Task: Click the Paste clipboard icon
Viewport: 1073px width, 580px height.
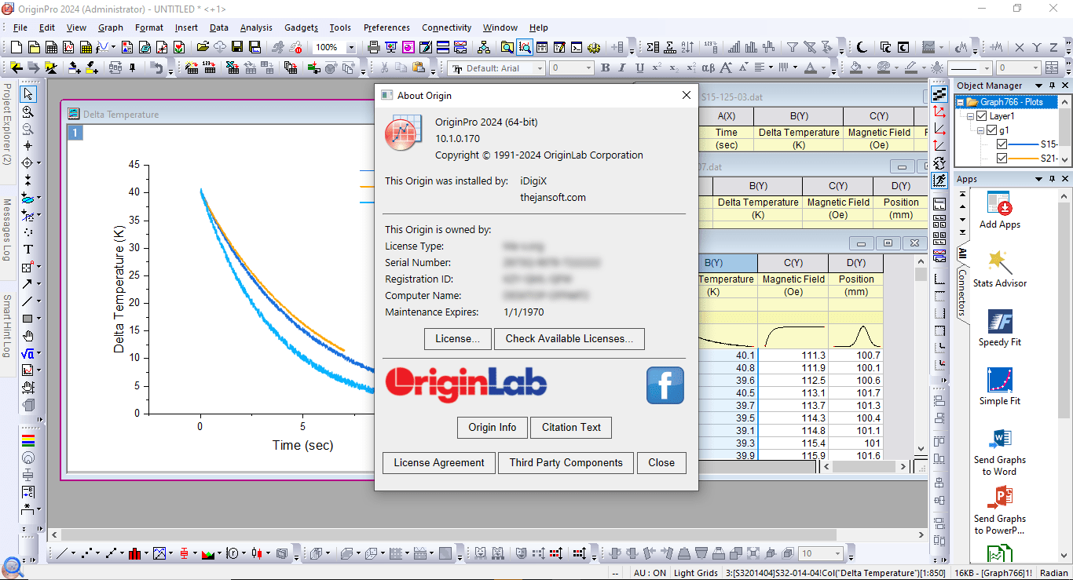Action: tap(419, 68)
